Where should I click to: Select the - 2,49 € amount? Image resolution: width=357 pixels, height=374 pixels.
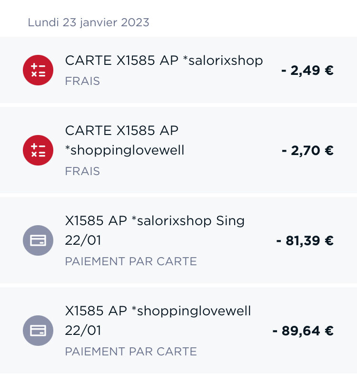(x=307, y=71)
